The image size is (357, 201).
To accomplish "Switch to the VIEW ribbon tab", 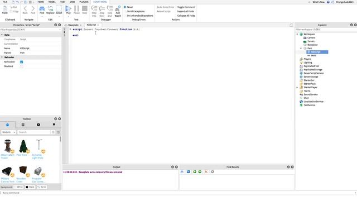I will tap(72, 2).
